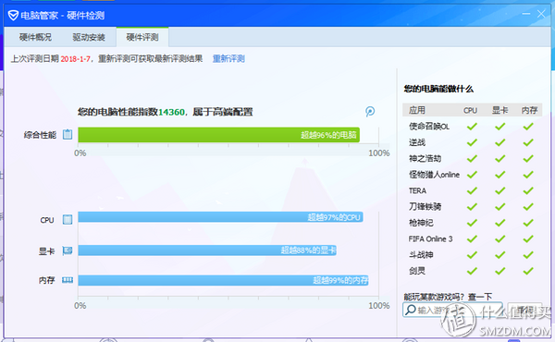Click the blue CPU percentile bar
This screenshot has width=555, height=342.
[220, 217]
